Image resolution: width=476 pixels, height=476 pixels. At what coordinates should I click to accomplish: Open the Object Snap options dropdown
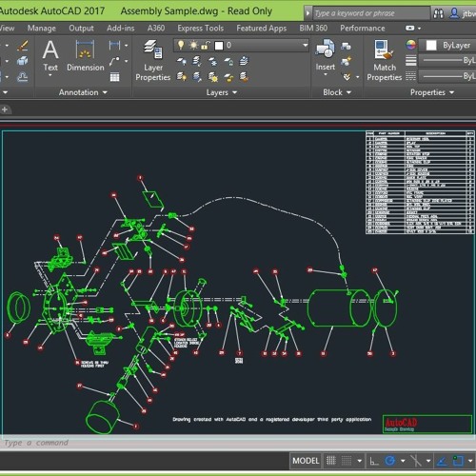click(x=470, y=461)
